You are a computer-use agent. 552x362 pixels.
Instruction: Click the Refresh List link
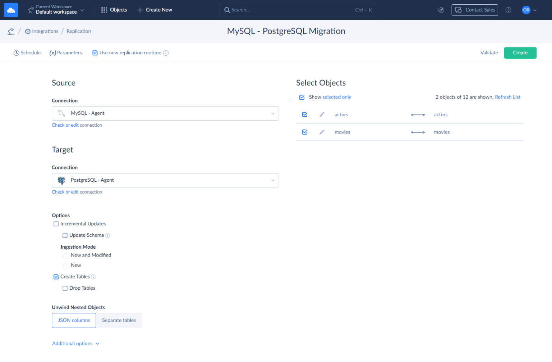coord(507,97)
